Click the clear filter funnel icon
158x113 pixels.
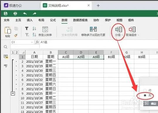click(x=27, y=35)
